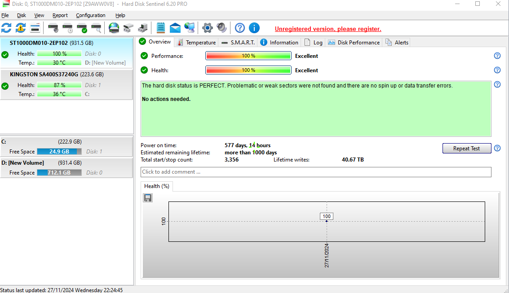Viewport: 509px width, 293px height.
Task: Open the File menu
Action: point(5,15)
